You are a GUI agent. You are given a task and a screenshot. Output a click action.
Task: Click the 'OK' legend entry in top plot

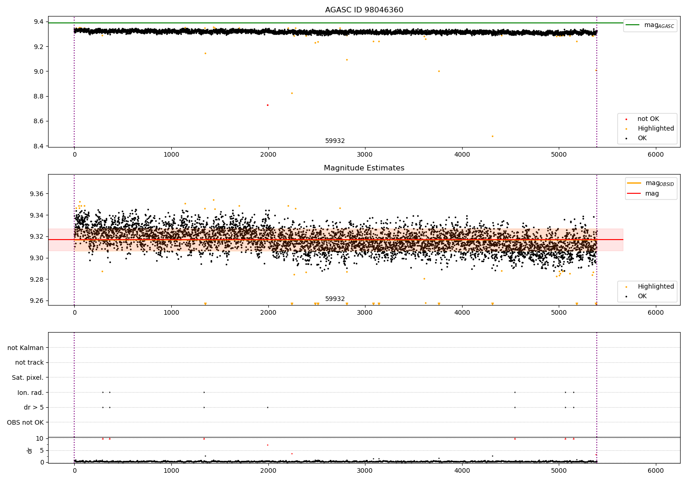click(x=642, y=138)
